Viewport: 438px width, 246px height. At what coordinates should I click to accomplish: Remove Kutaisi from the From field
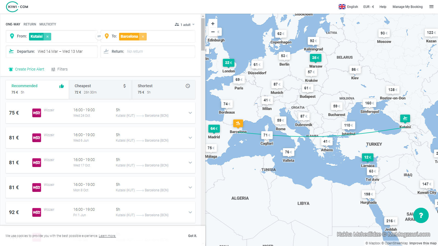tap(47, 36)
